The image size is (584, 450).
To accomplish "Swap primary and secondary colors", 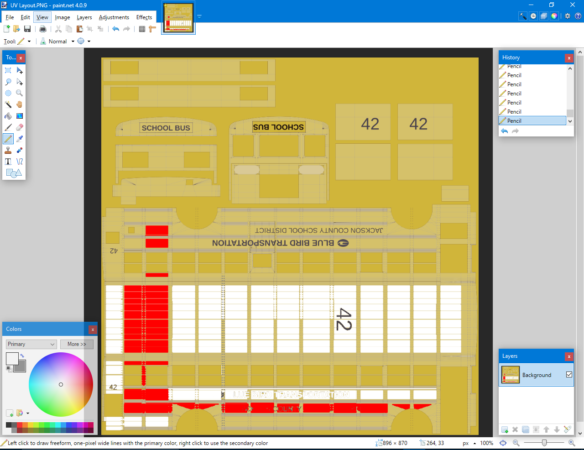I will click(22, 356).
